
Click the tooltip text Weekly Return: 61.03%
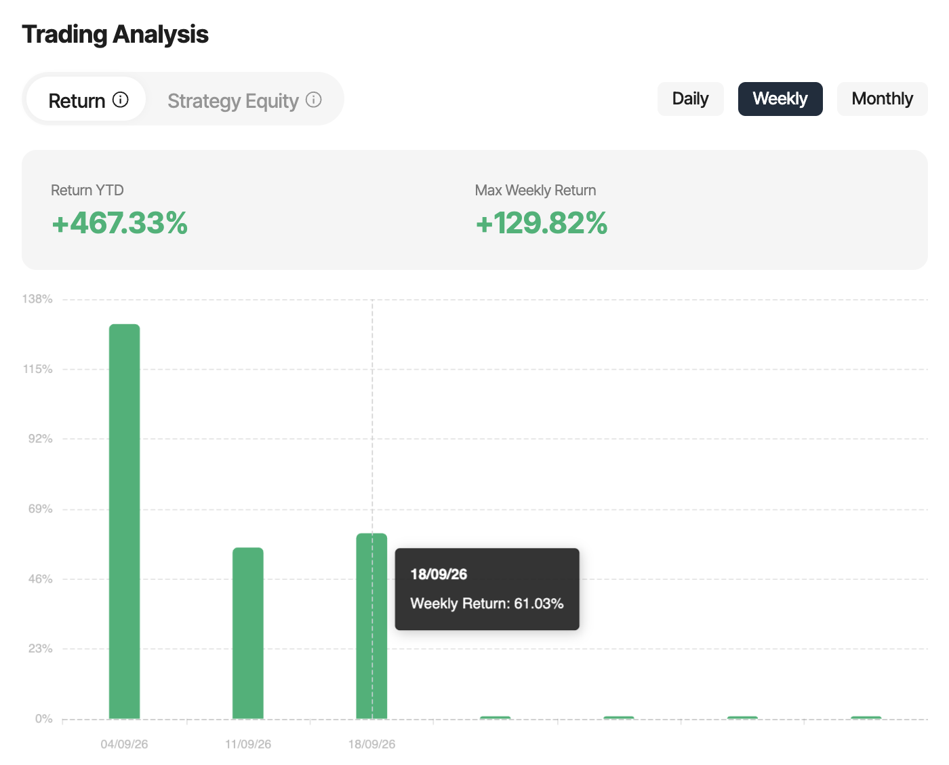click(x=487, y=604)
